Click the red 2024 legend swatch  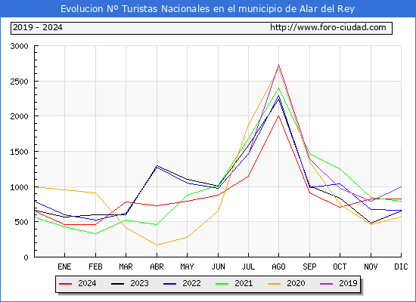pos(65,284)
